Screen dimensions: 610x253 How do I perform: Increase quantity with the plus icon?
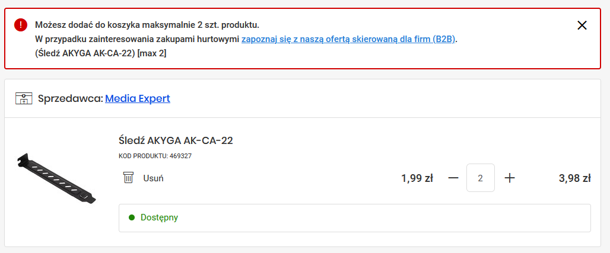click(x=509, y=178)
